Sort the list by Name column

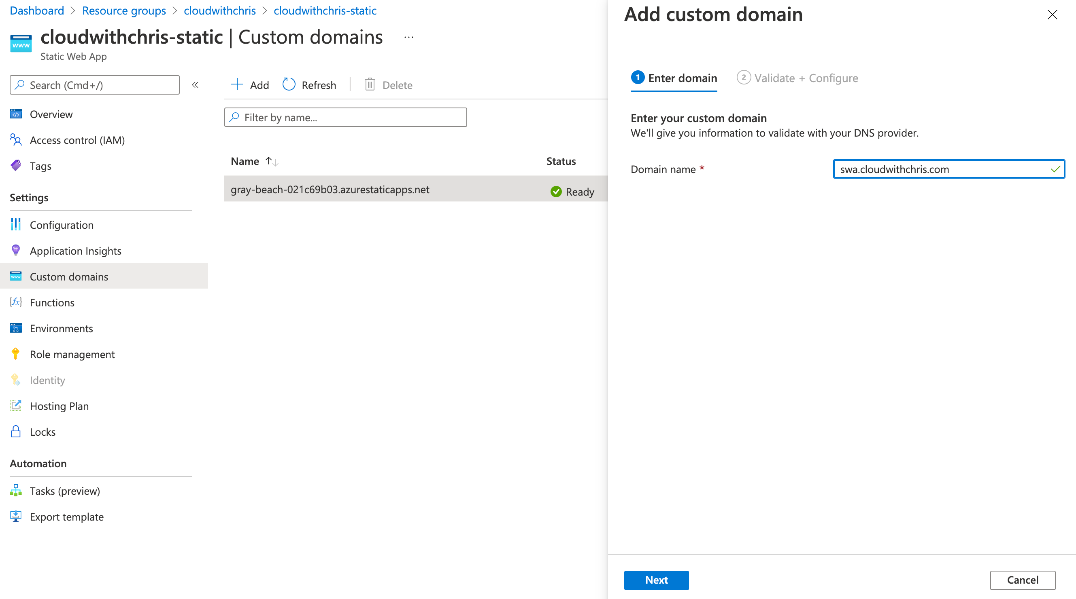[253, 161]
